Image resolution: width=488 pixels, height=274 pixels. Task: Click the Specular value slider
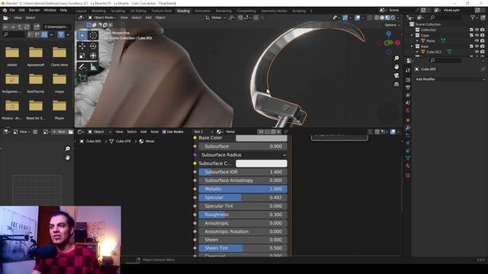tap(242, 198)
